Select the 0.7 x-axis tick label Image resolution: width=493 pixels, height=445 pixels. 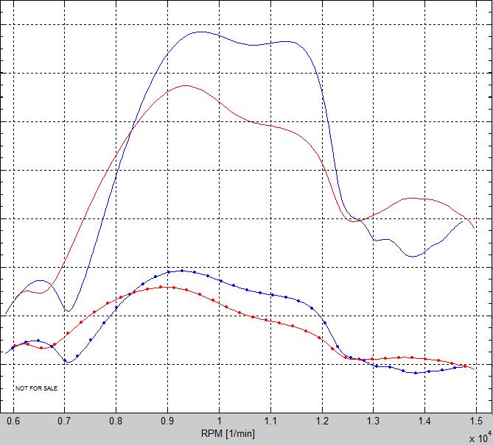64,421
